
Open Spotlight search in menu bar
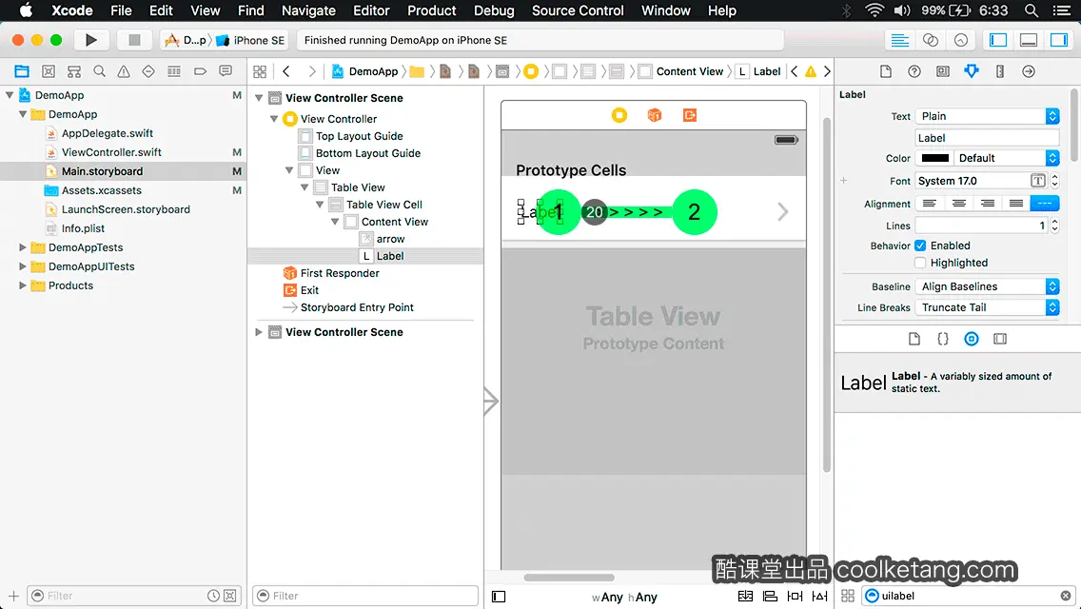(1032, 10)
